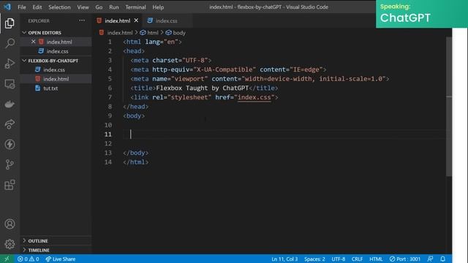Screen dimensions: 468x263
Task: Open the Selection menu
Action: 59,7
